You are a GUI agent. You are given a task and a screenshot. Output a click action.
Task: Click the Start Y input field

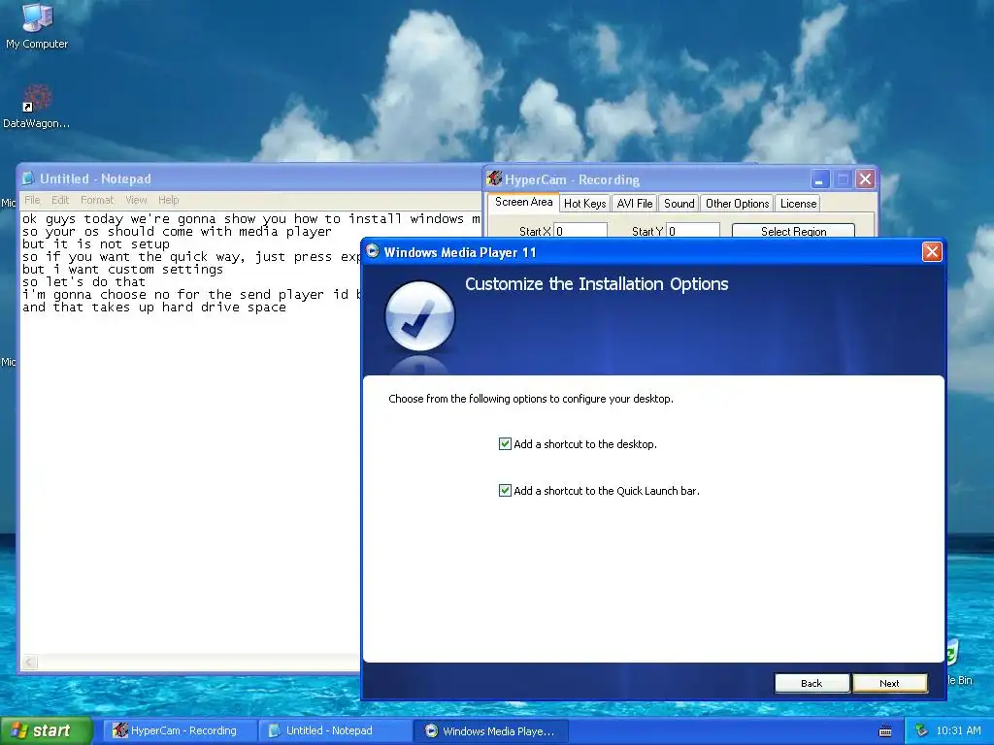point(693,231)
